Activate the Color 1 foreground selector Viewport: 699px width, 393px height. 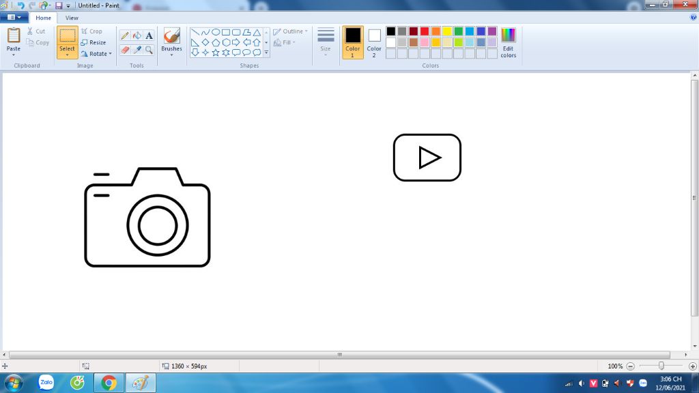[353, 42]
